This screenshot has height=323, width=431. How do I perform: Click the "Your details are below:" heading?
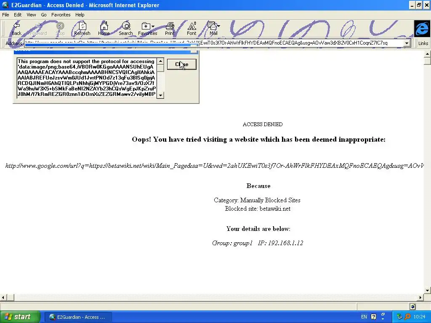(258, 229)
